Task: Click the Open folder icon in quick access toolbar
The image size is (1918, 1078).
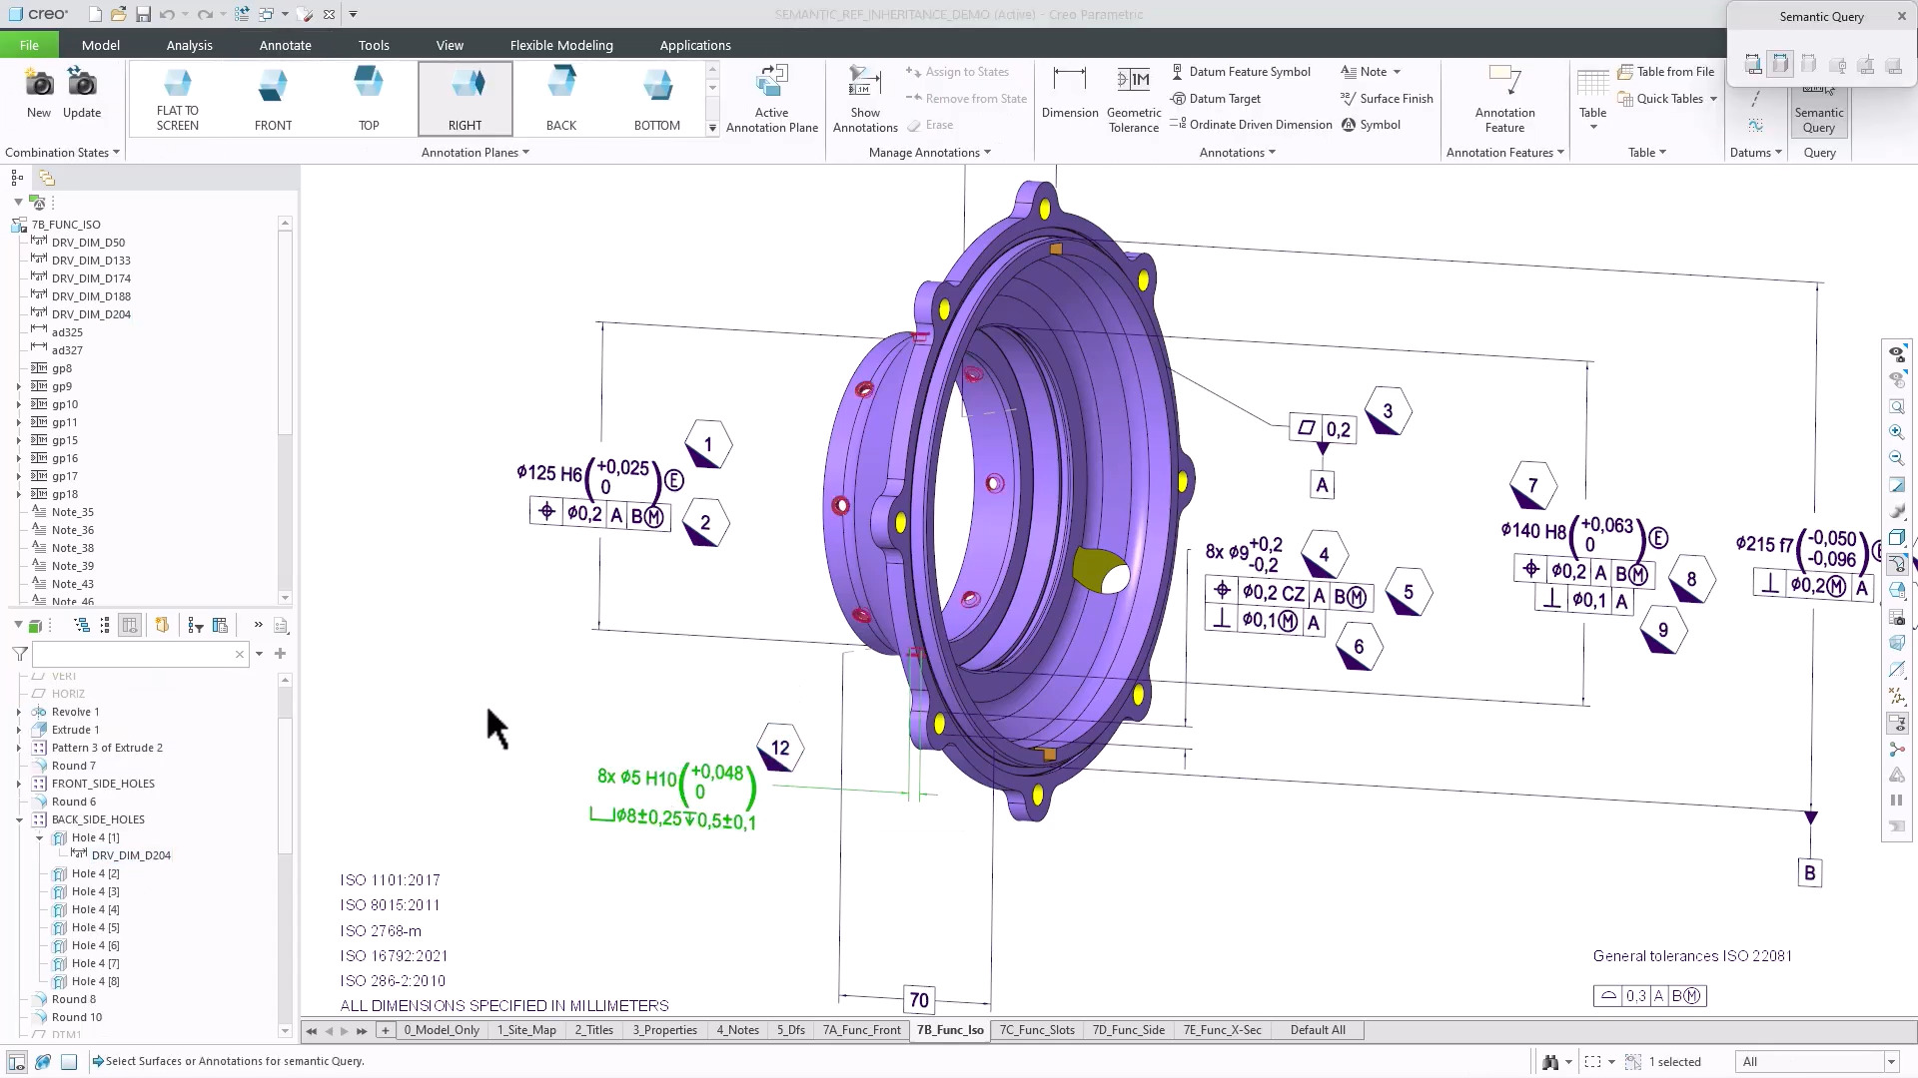Action: 119,15
